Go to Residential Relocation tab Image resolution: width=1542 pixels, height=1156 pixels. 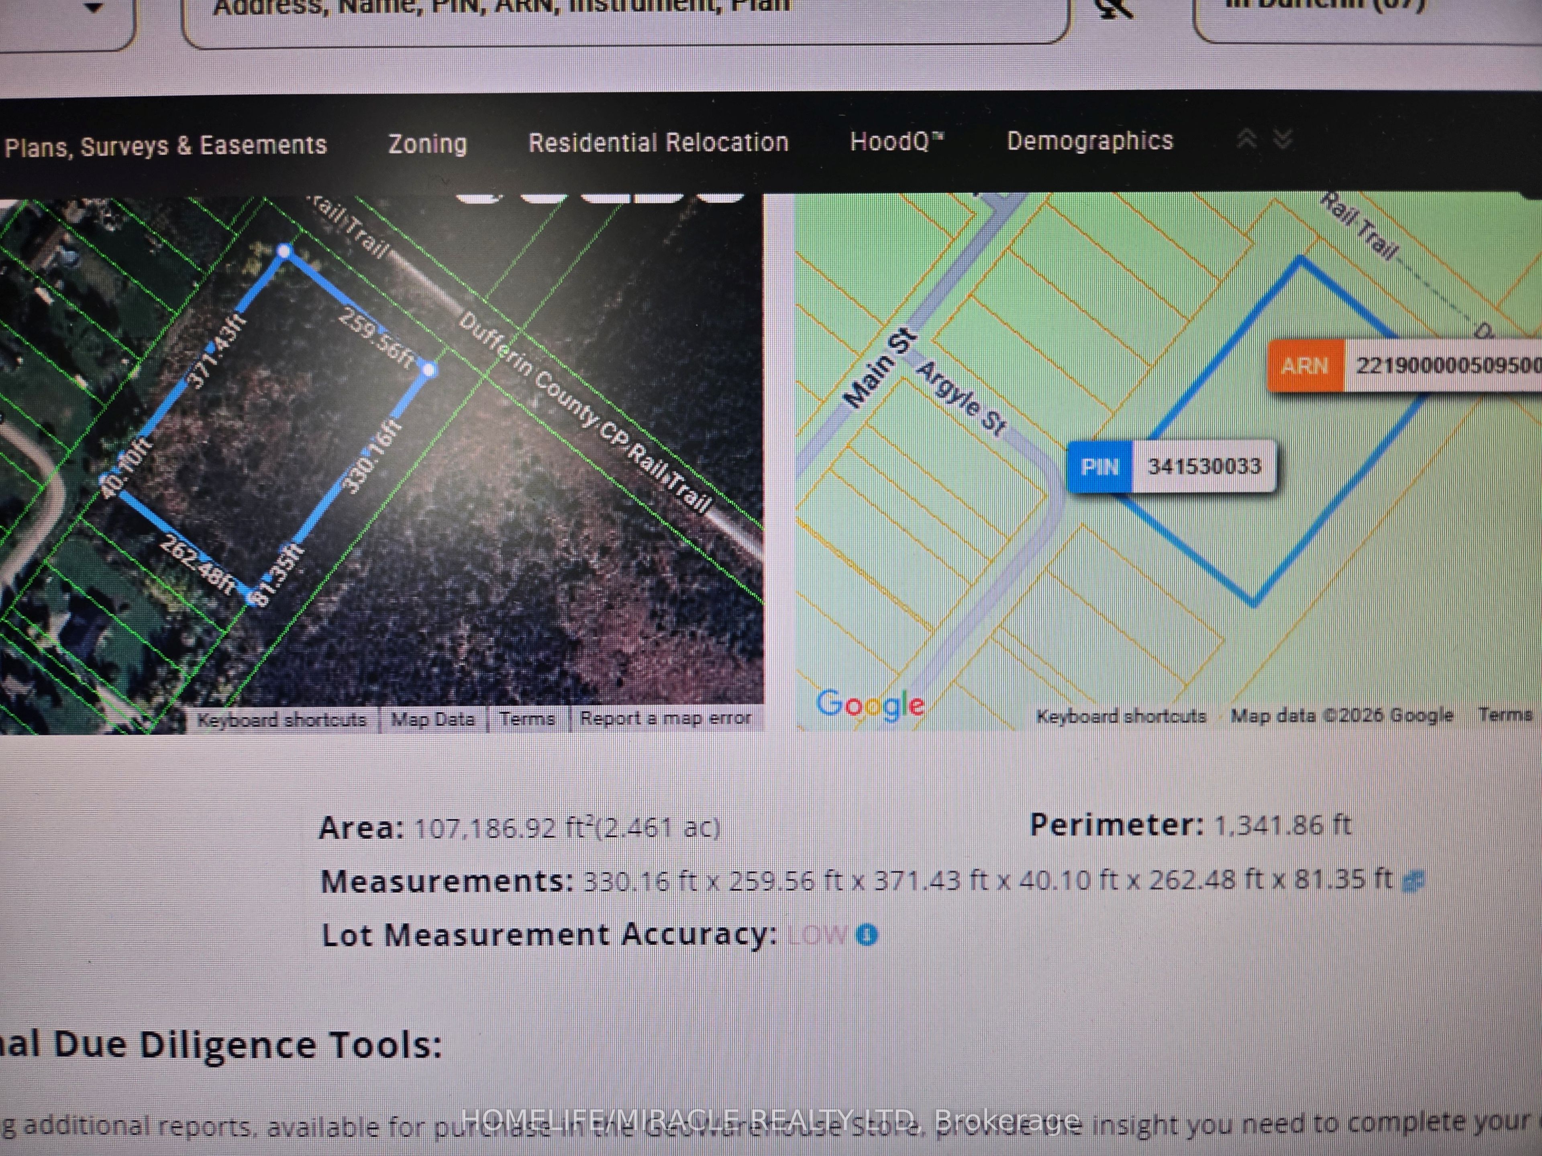tap(658, 142)
